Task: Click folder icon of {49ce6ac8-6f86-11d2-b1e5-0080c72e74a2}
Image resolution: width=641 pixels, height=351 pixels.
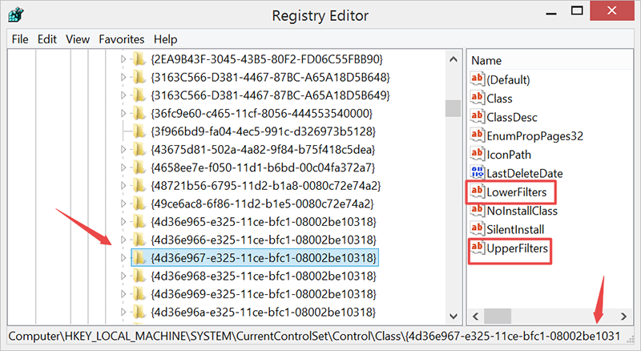Action: point(139,204)
